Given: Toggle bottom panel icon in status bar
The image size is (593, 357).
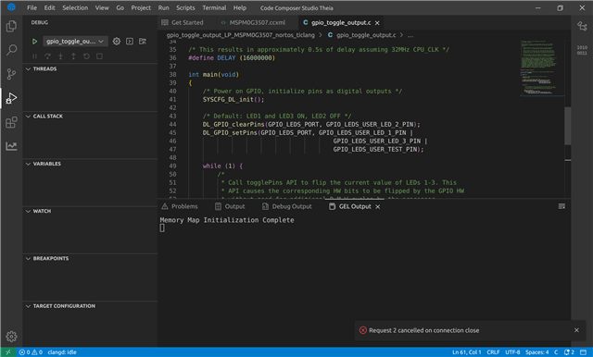Looking at the screenshot, I should (583, 352).
